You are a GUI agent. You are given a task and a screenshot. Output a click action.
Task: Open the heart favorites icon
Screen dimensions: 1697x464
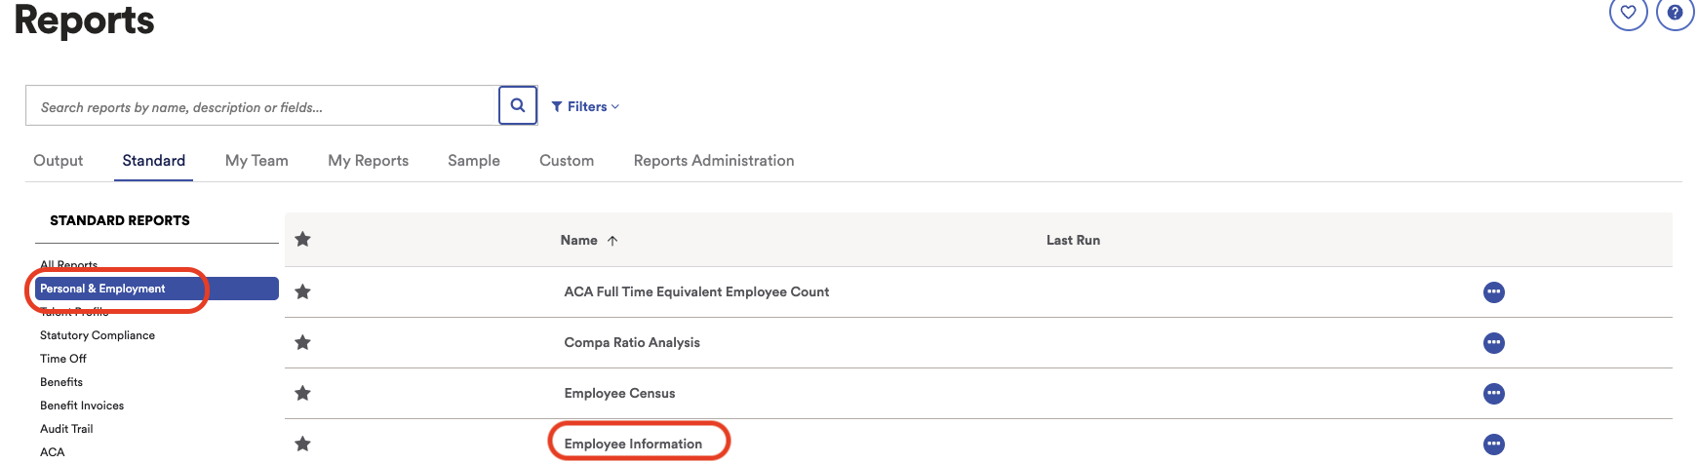coord(1628,13)
